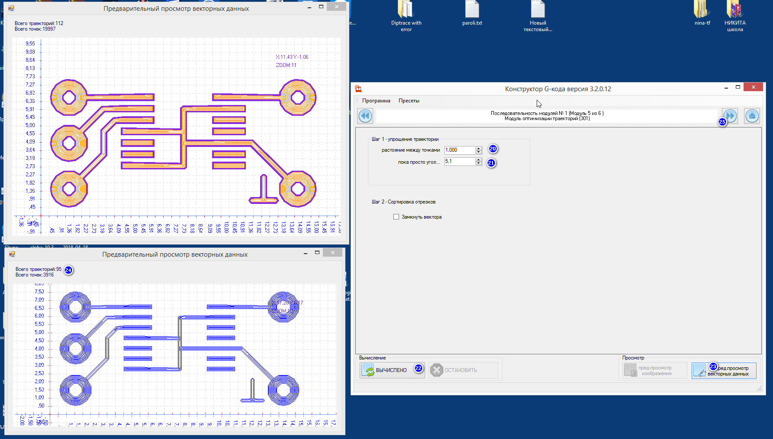This screenshot has height=439, width=773.
Task: Decrease the angle threshold value
Action: click(x=478, y=163)
